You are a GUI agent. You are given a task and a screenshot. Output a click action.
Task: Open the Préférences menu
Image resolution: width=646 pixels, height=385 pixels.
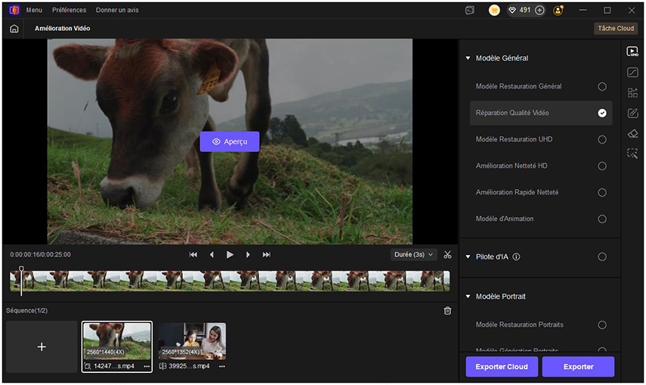click(69, 11)
